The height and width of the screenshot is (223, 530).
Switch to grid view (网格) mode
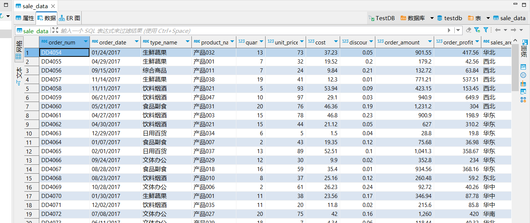point(19,49)
